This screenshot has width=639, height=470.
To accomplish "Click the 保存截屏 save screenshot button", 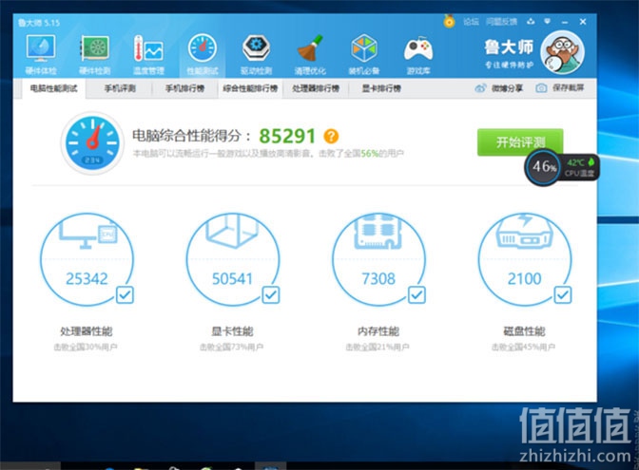I will tap(560, 88).
